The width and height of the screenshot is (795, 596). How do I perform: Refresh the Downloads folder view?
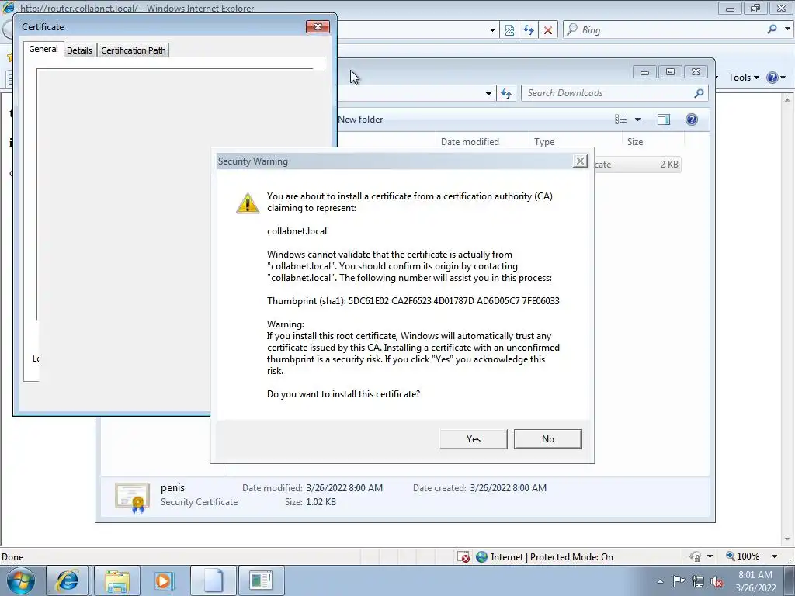pos(506,93)
